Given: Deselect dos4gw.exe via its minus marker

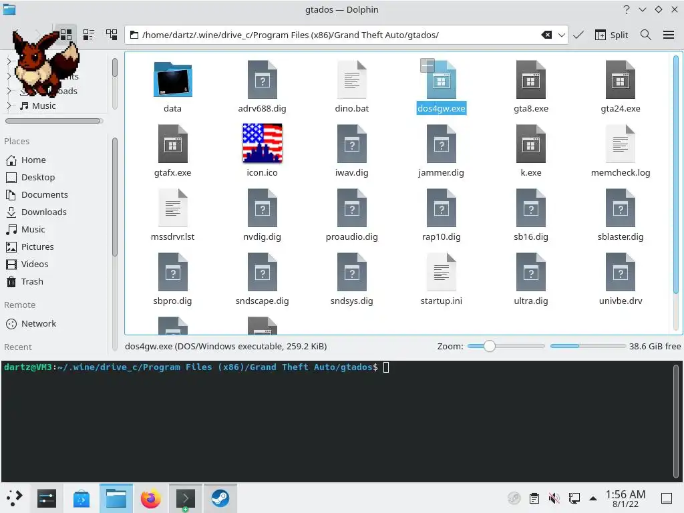Looking at the screenshot, I should 427,65.
